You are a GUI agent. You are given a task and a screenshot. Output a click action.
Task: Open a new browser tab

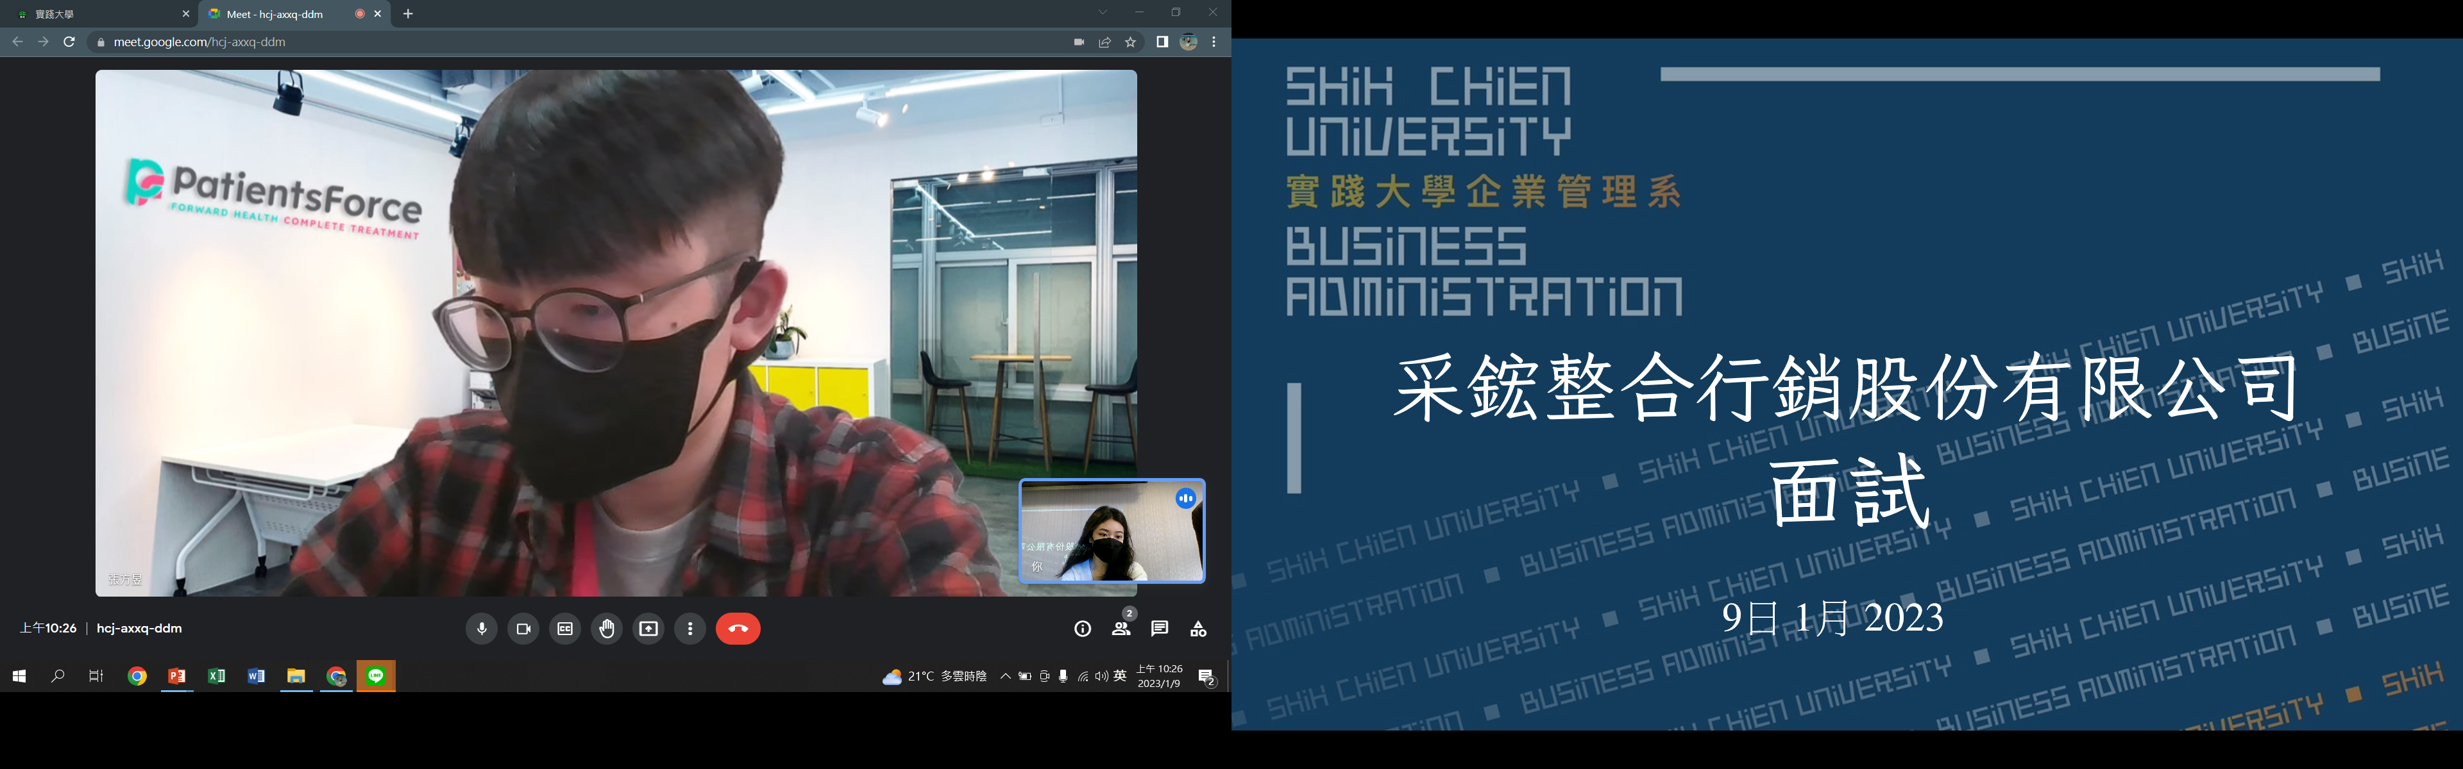click(x=409, y=14)
